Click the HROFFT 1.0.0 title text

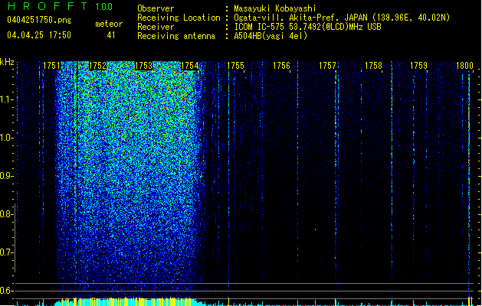tap(61, 6)
